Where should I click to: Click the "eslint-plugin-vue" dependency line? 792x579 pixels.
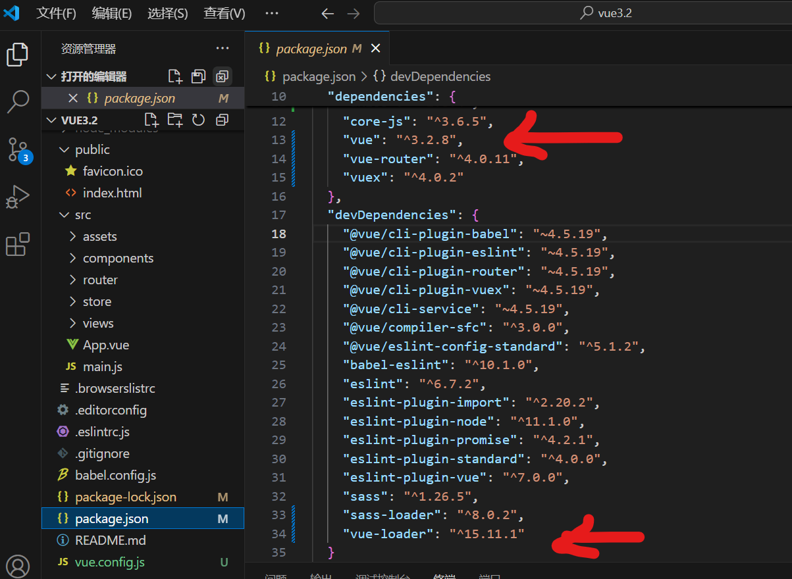[456, 477]
